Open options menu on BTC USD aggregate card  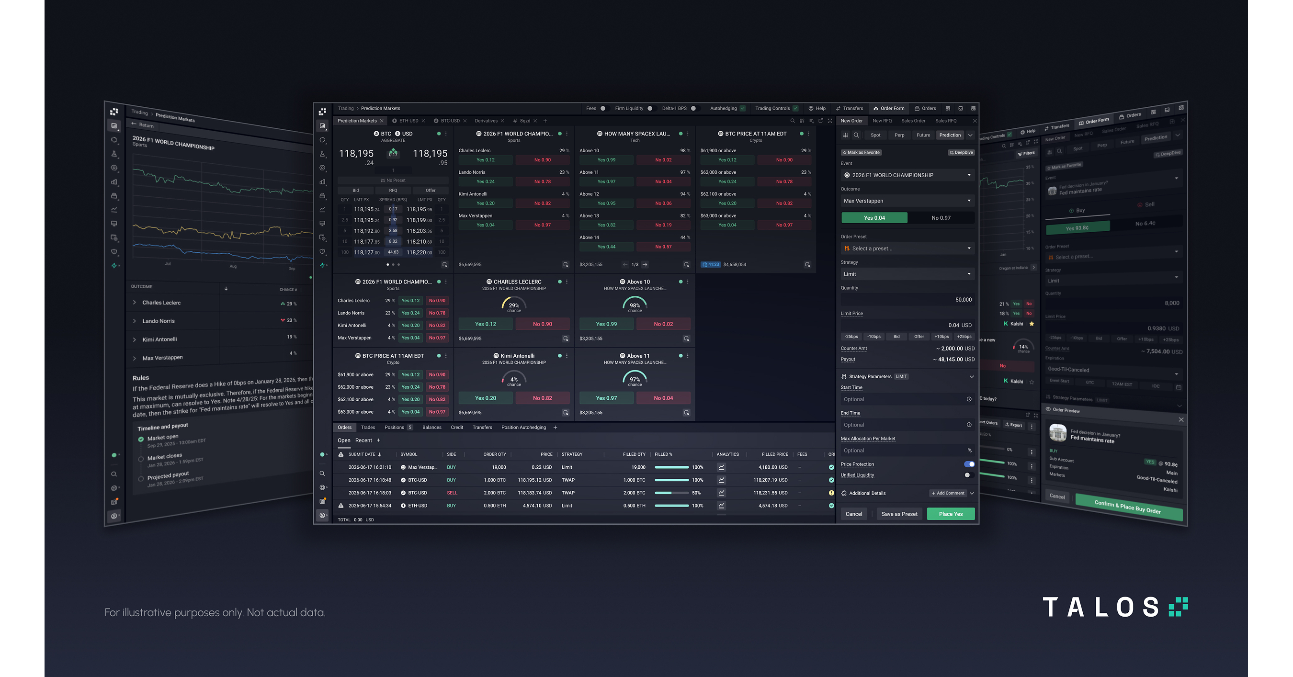(x=446, y=134)
